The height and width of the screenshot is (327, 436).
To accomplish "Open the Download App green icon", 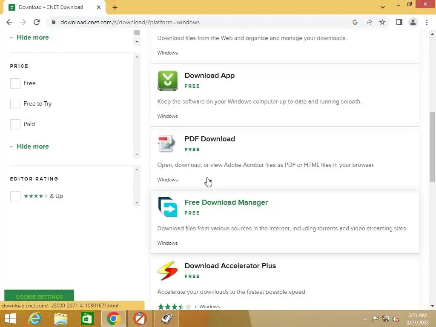I will point(167,80).
